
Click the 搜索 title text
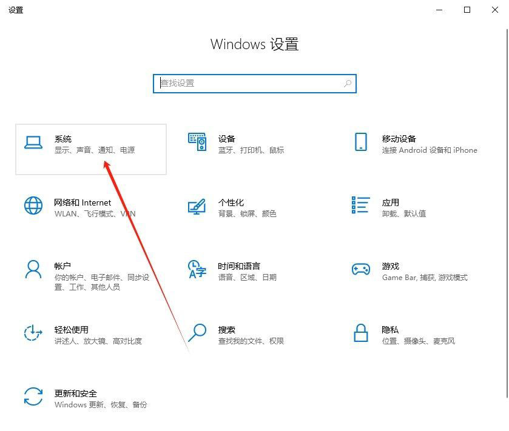point(226,330)
